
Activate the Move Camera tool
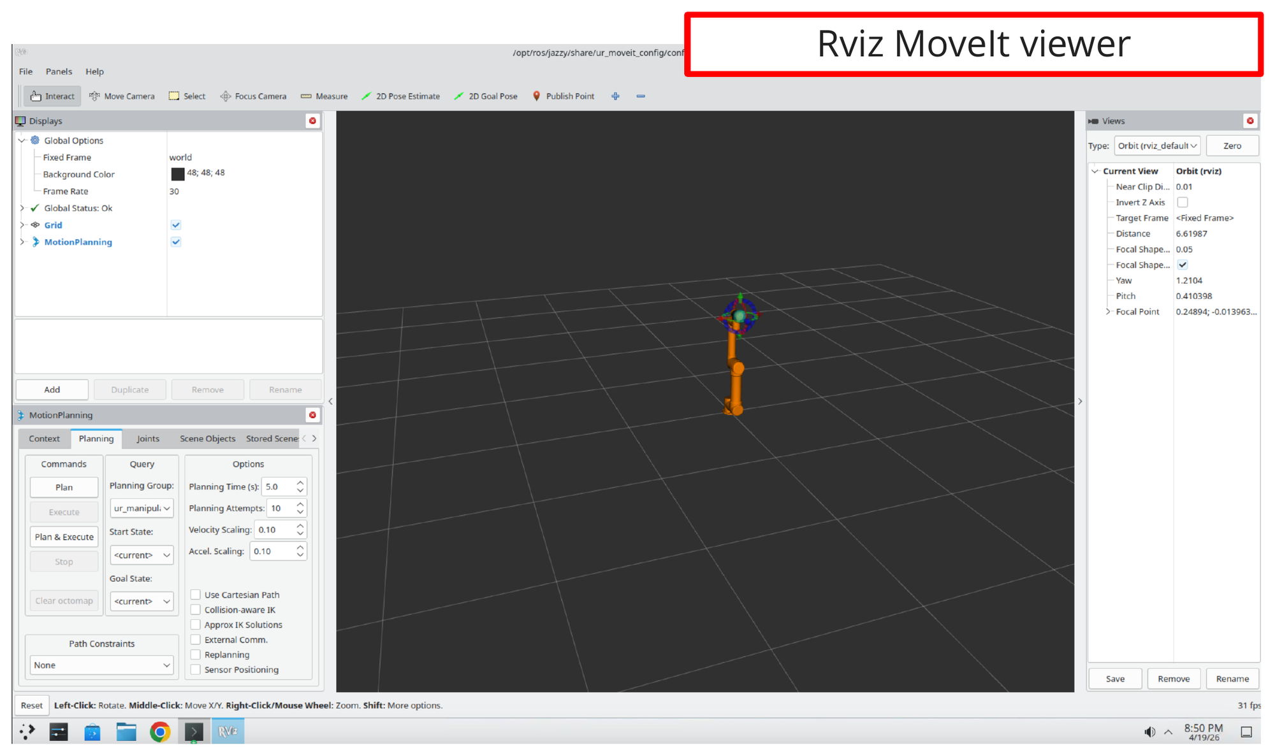click(122, 96)
